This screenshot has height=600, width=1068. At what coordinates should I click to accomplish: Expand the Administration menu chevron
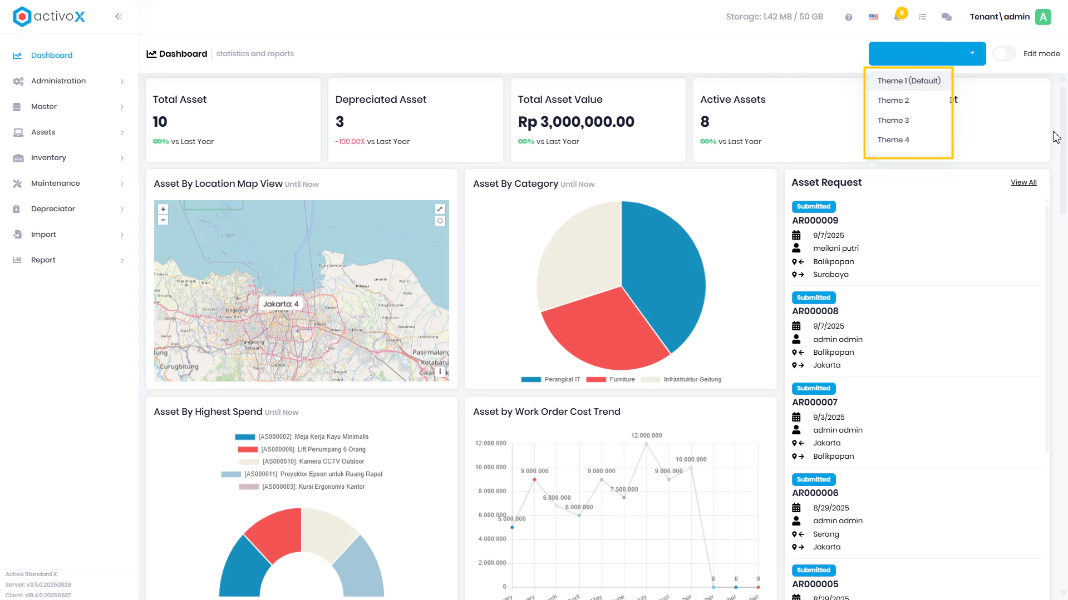pyautogui.click(x=122, y=82)
